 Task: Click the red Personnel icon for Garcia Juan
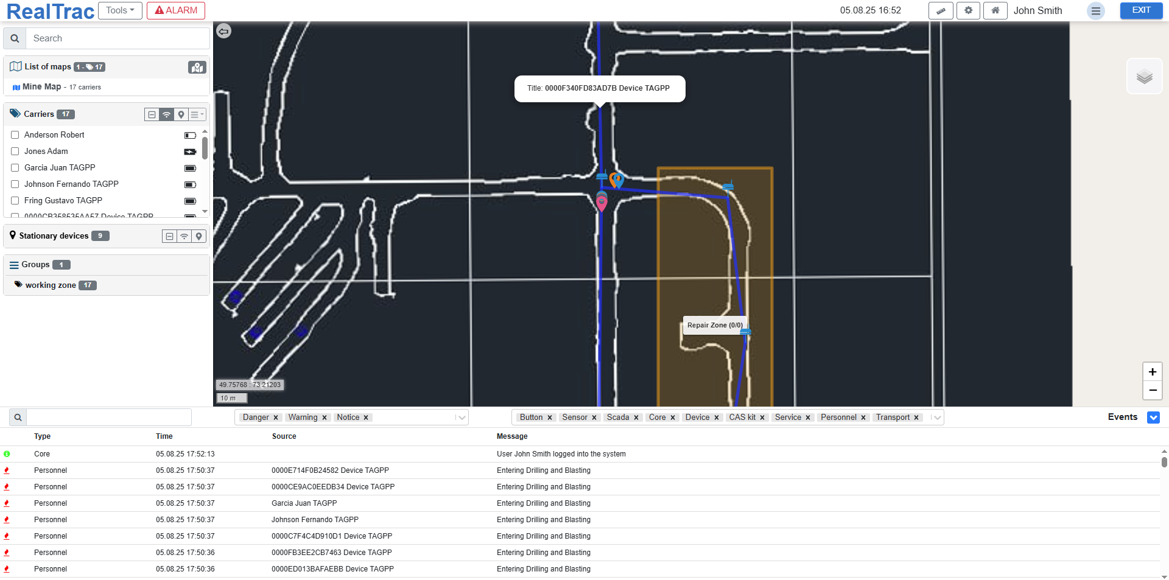7,503
